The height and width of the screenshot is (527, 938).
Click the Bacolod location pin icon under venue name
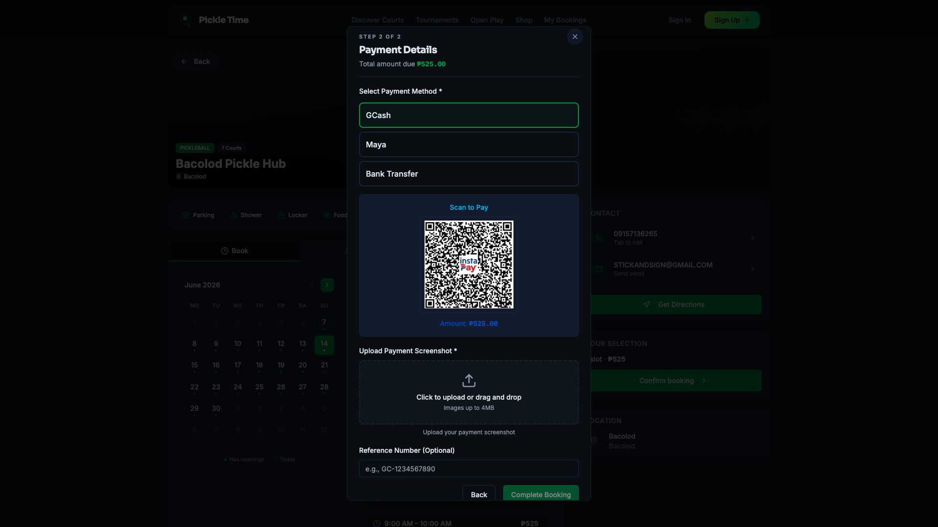click(179, 177)
